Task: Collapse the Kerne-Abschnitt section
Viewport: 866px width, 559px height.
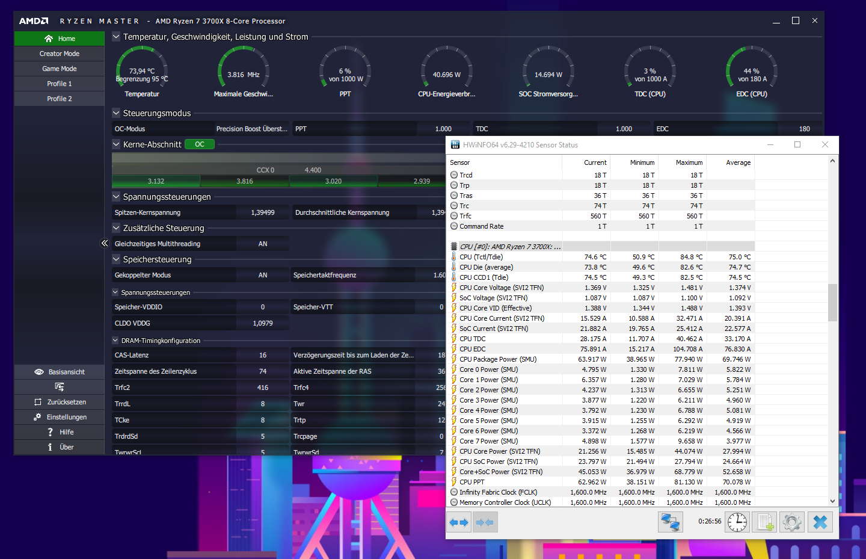Action: [116, 144]
